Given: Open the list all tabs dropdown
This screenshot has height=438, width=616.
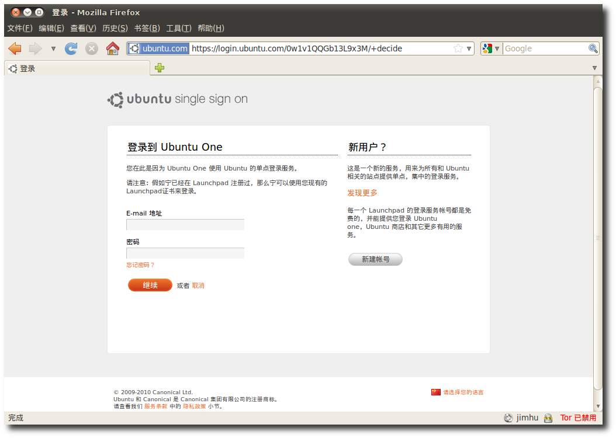Looking at the screenshot, I should (x=594, y=68).
